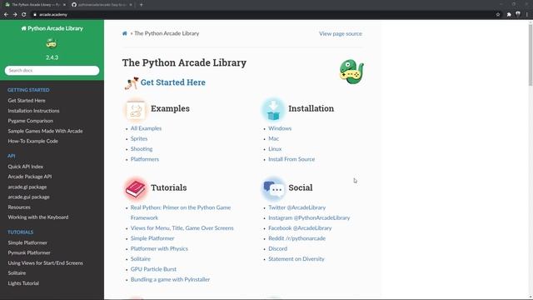Close the Python Arcade Library tab
Screen dimensions: 533x300
pyautogui.click(x=64, y=5)
